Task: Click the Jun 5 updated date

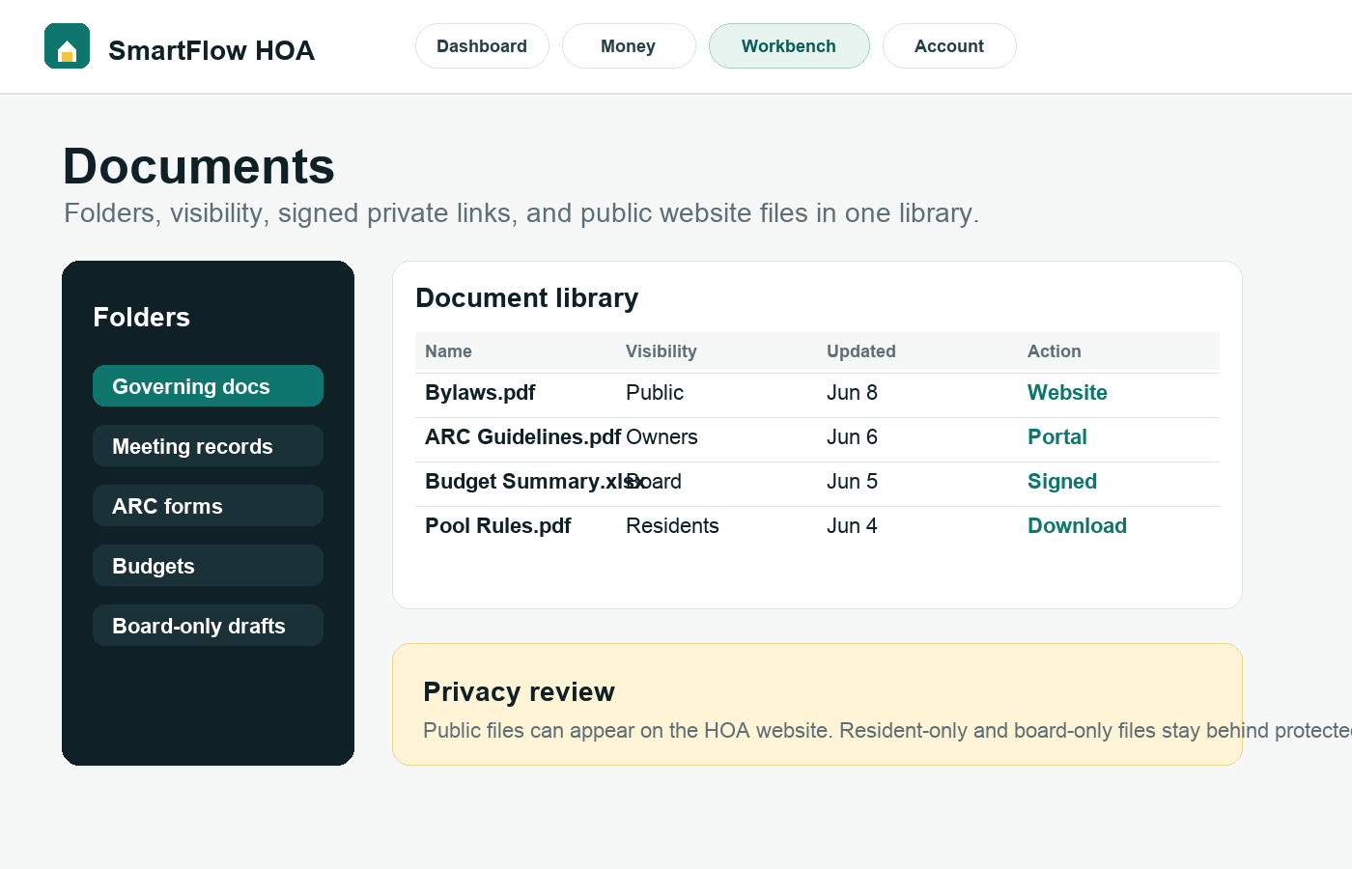Action: 852,482
